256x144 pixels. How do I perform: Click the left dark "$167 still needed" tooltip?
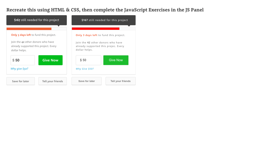37,20
